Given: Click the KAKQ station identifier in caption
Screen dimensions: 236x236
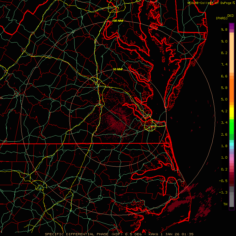Looking at the screenshot, I should (x=153, y=234).
